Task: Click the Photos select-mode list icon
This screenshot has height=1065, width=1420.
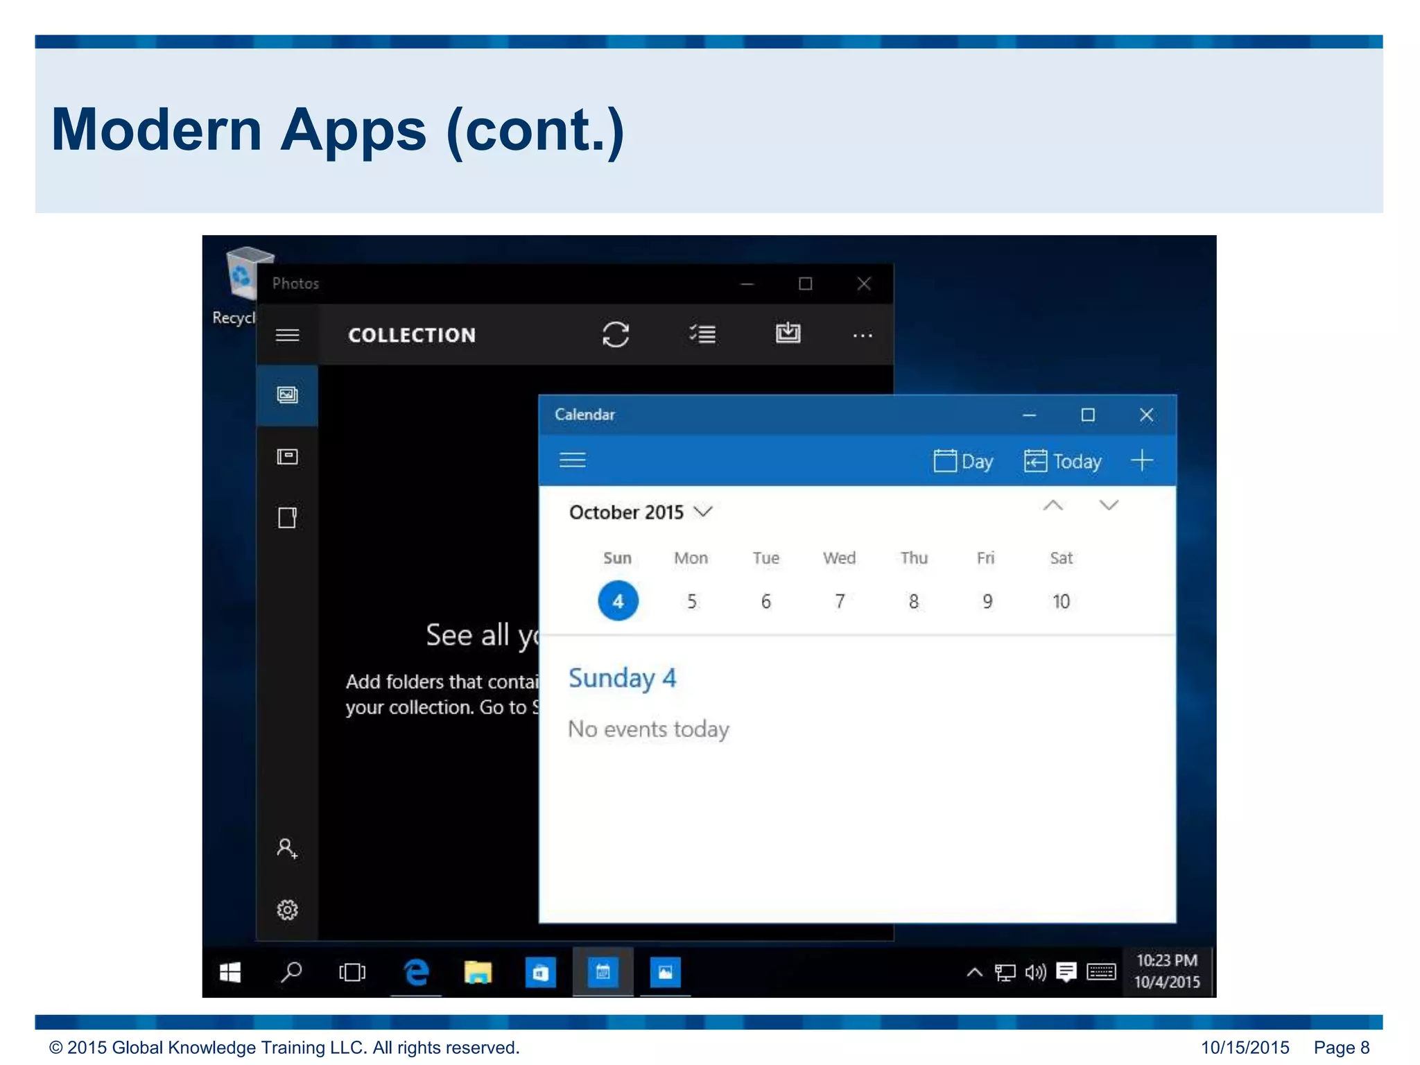Action: pyautogui.click(x=702, y=335)
